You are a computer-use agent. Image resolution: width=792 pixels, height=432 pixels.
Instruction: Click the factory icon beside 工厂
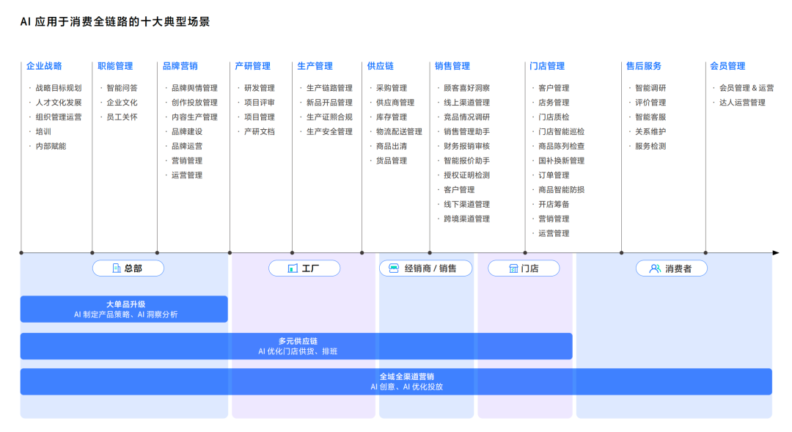293,268
